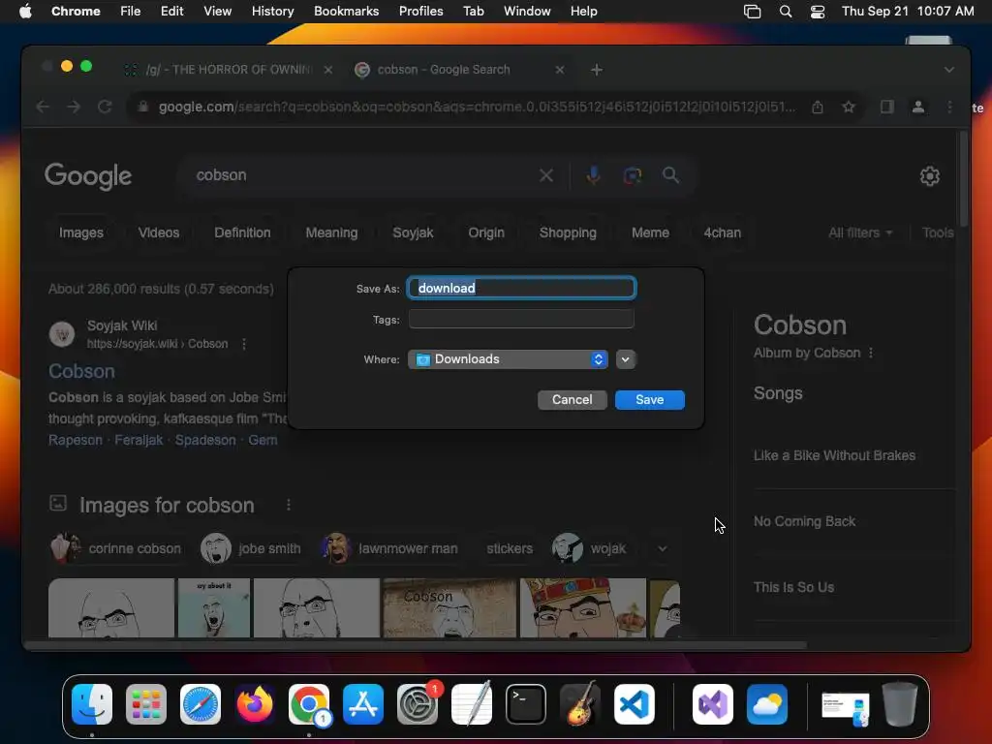This screenshot has width=992, height=744.
Task: Open the Cobson Soyjak Wiki result link
Action: coord(81,371)
